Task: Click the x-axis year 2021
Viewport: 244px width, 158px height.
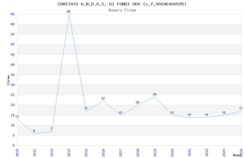Action: (189, 153)
